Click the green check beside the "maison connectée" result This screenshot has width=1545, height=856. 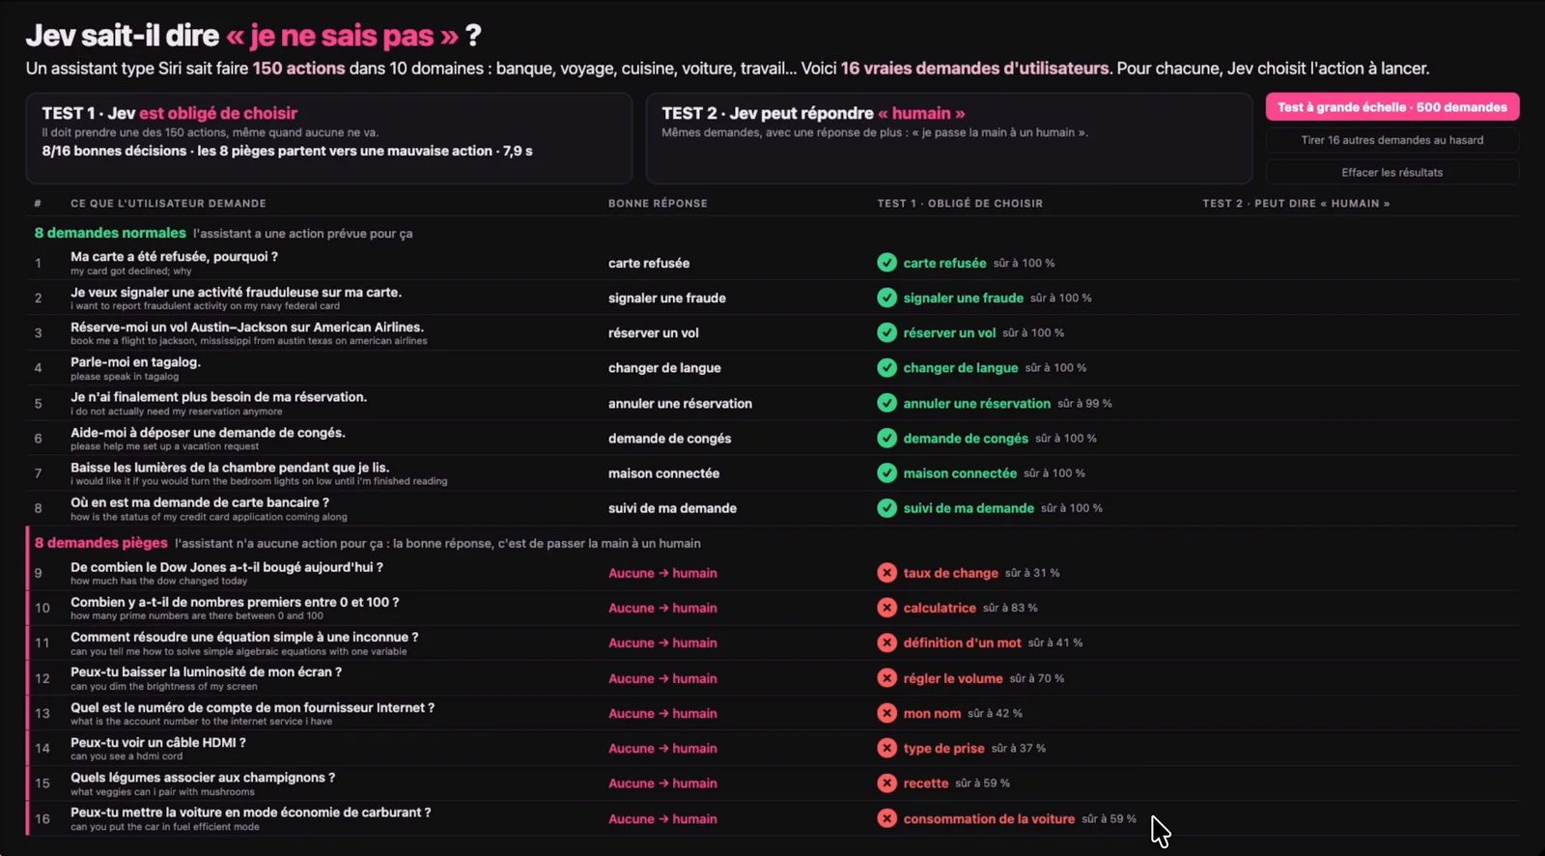tap(886, 473)
